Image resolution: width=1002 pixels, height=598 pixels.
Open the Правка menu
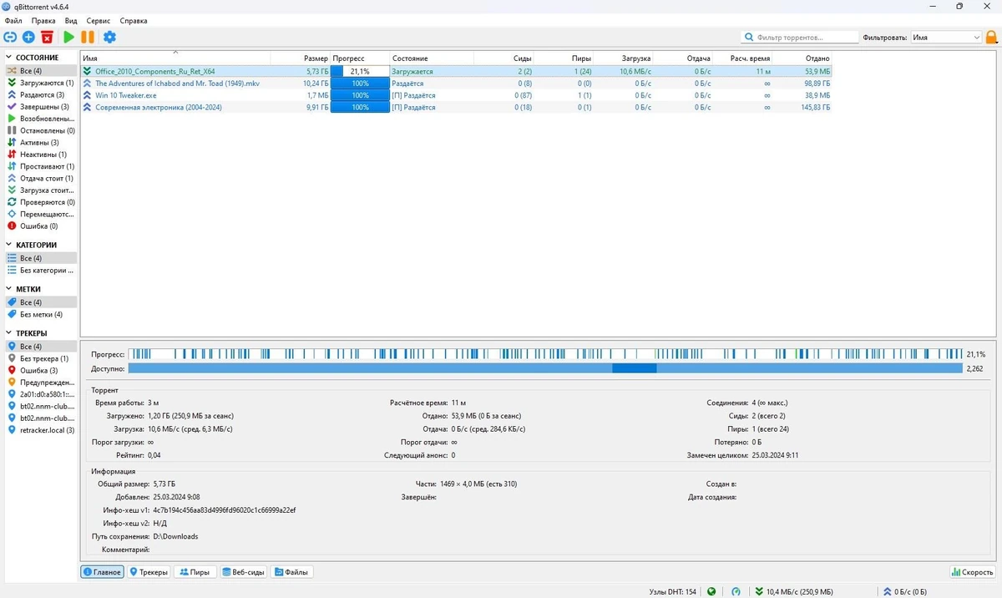pyautogui.click(x=43, y=20)
